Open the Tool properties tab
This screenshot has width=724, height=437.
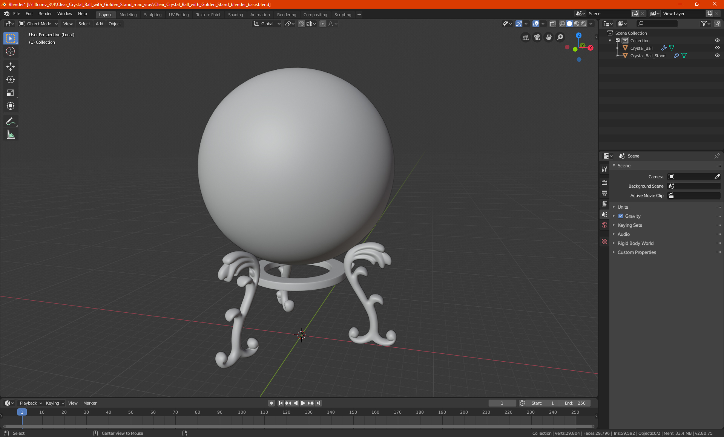tap(604, 169)
